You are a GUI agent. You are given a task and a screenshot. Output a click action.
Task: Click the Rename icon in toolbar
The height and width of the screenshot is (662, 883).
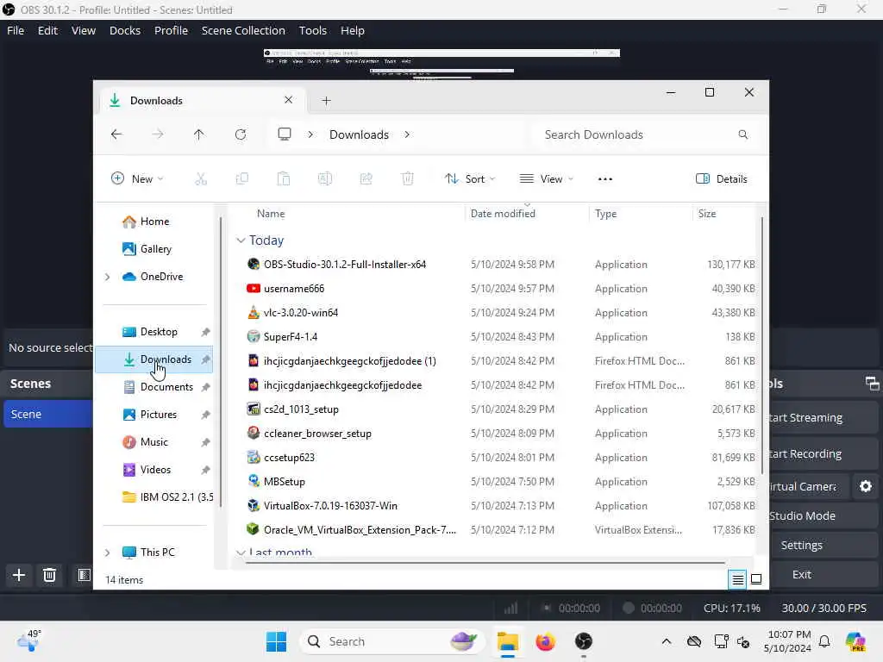point(325,179)
